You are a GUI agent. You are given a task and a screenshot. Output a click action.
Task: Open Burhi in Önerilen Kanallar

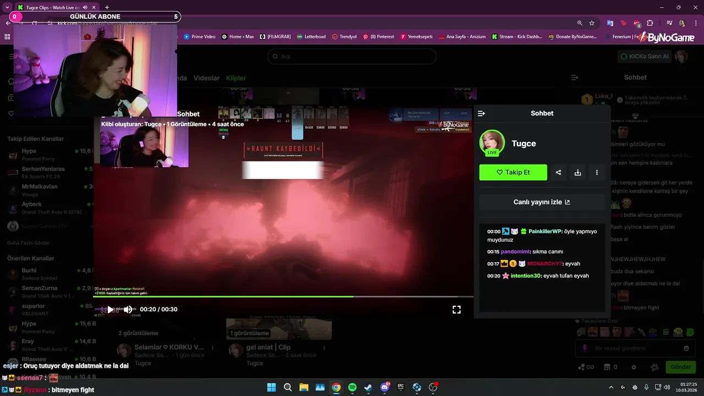(50, 274)
